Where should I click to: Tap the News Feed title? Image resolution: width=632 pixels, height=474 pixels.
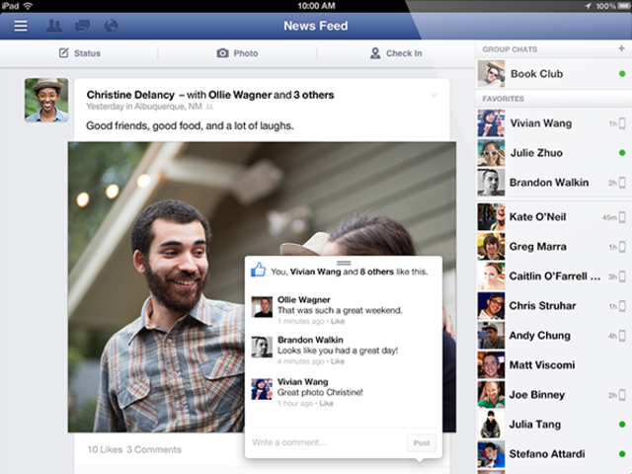pos(316,26)
